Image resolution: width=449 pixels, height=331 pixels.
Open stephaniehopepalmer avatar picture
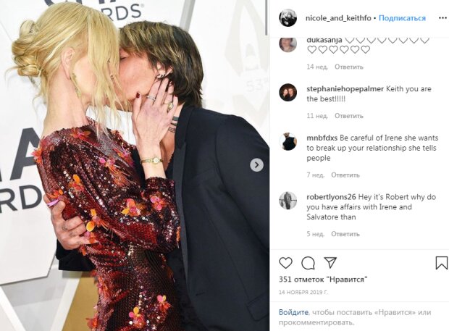pyautogui.click(x=288, y=93)
